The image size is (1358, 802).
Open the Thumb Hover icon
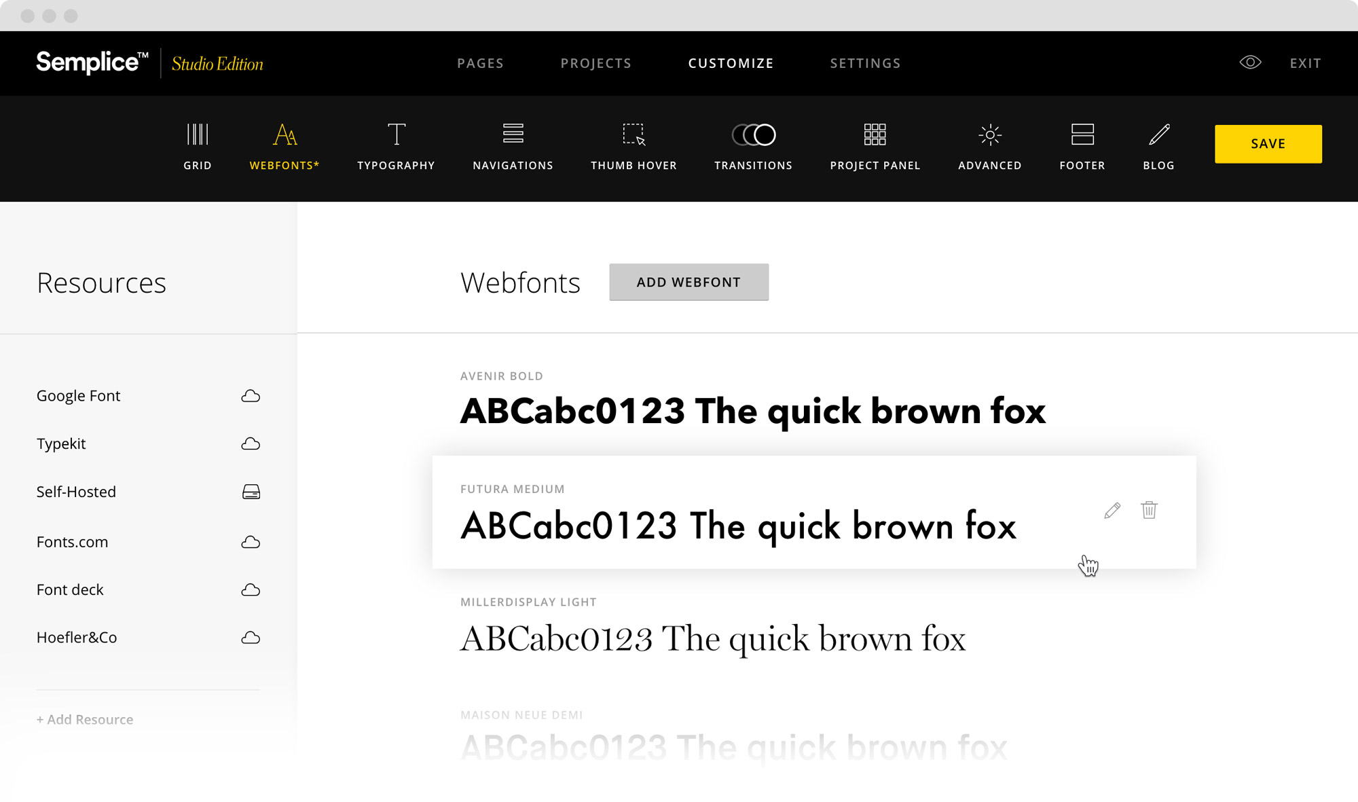[x=634, y=134]
